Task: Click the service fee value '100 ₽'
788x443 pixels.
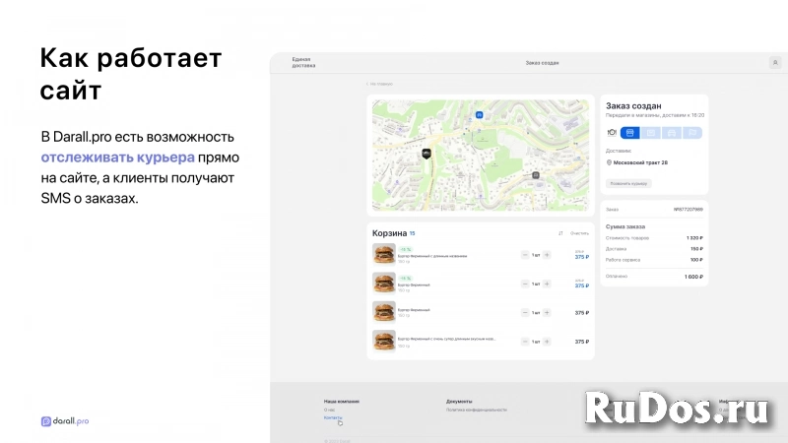Action: pyautogui.click(x=696, y=260)
